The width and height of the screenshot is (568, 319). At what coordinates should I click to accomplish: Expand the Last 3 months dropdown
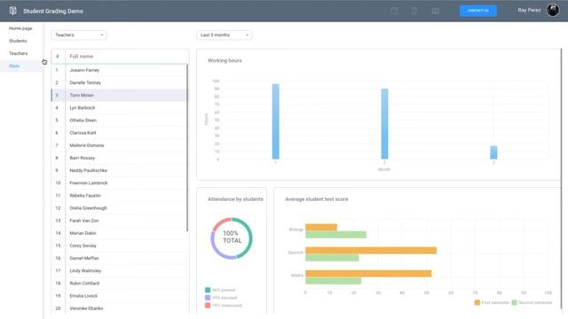[x=225, y=35]
